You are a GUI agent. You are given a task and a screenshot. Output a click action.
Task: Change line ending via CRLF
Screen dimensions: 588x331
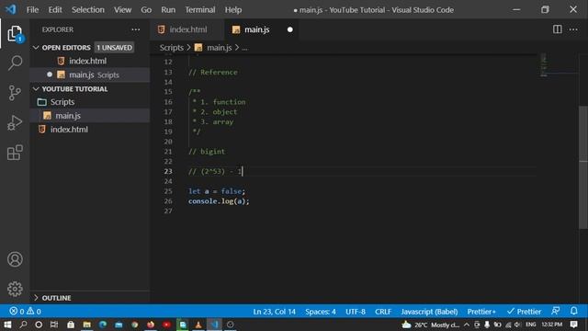click(383, 312)
